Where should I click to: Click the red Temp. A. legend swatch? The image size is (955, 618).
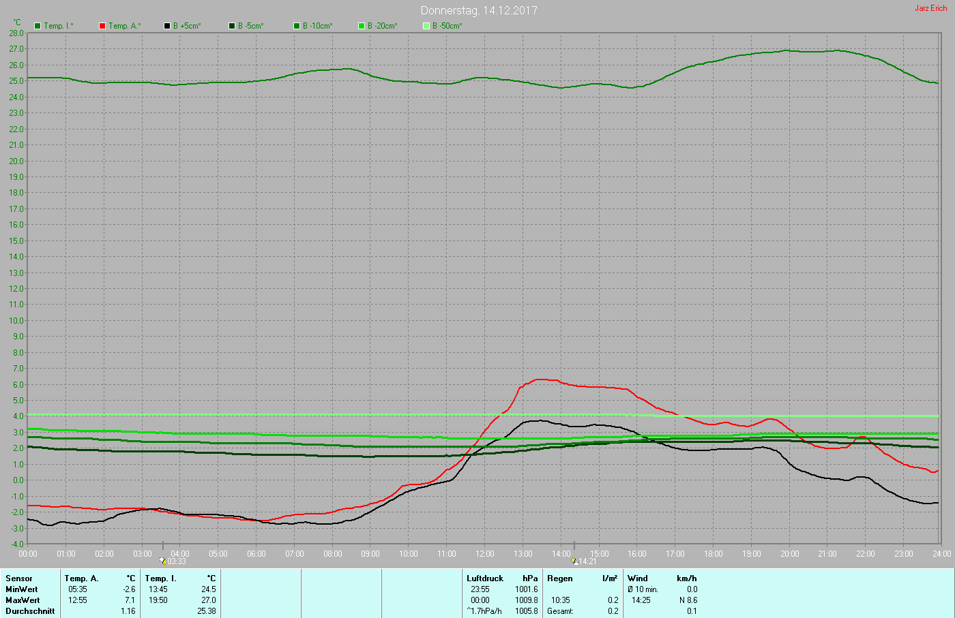pos(102,26)
